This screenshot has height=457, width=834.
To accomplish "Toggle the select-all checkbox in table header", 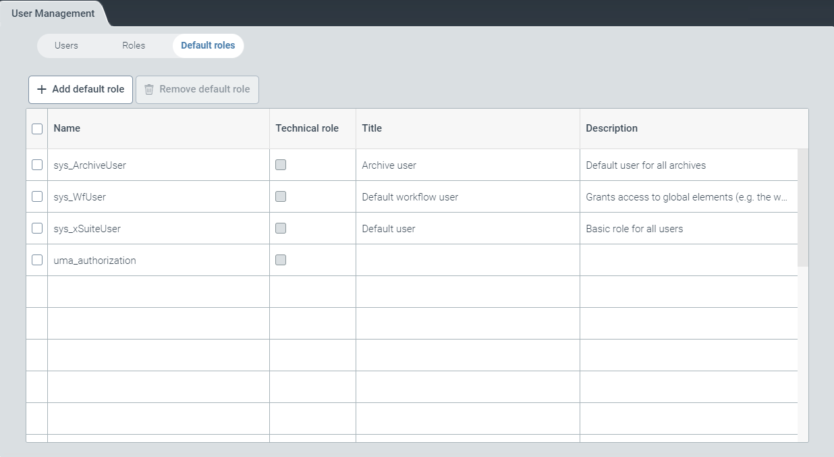I will pyautogui.click(x=37, y=129).
